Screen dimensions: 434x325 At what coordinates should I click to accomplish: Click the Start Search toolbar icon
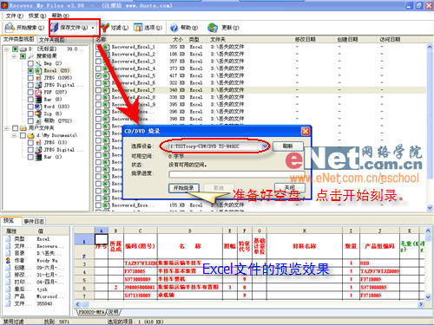(10, 28)
